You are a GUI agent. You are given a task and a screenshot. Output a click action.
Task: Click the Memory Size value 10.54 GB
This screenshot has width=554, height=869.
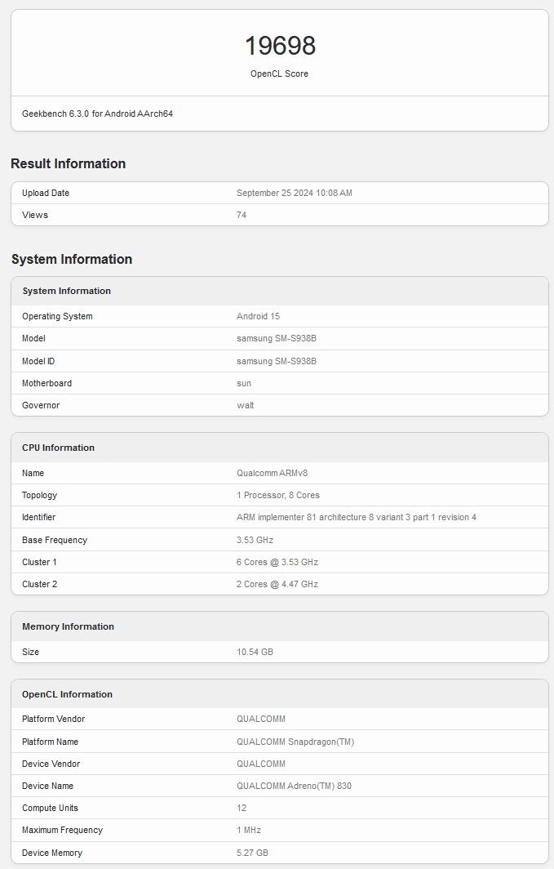[255, 653]
